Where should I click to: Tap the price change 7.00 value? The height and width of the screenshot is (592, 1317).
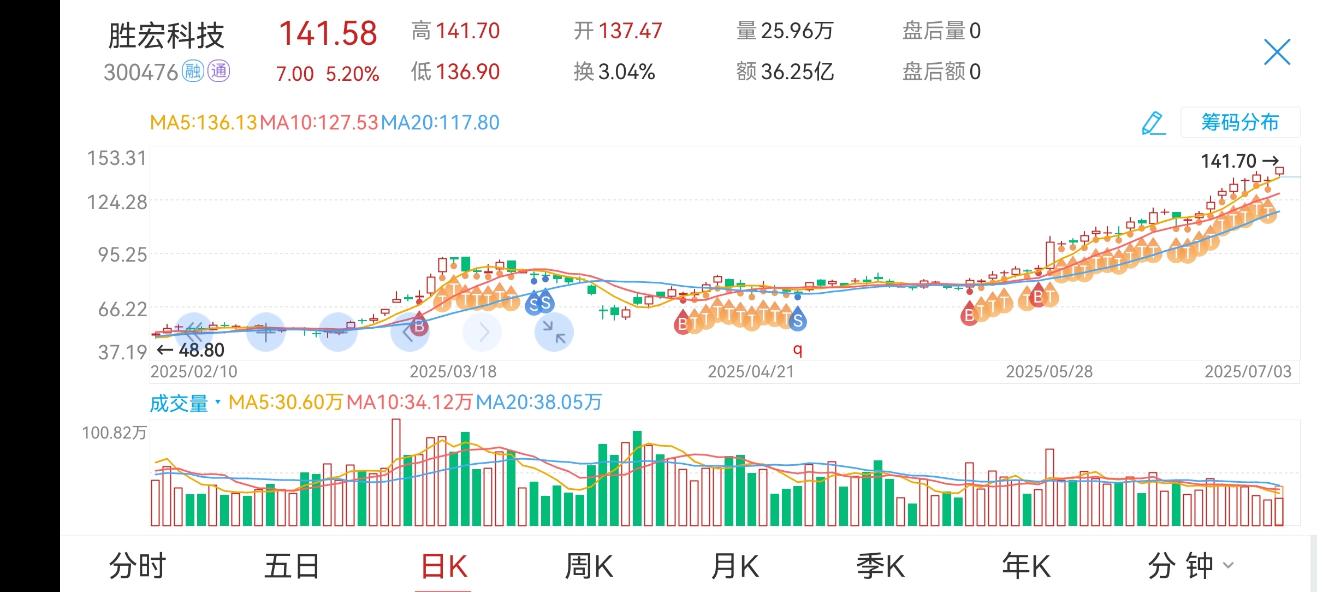pos(295,74)
